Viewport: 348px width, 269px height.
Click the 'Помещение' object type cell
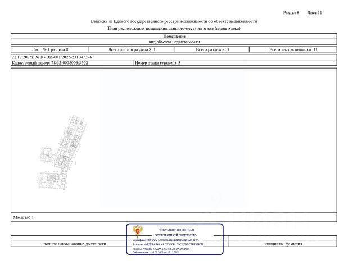[x=174, y=36]
